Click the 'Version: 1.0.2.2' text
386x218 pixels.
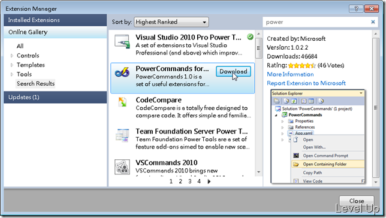pyautogui.click(x=287, y=47)
